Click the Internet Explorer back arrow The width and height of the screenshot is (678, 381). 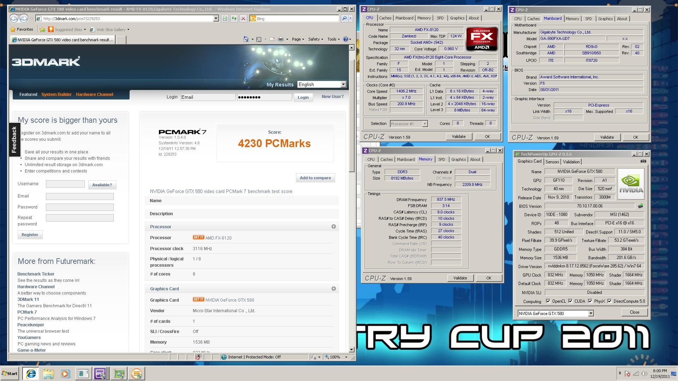(14, 18)
